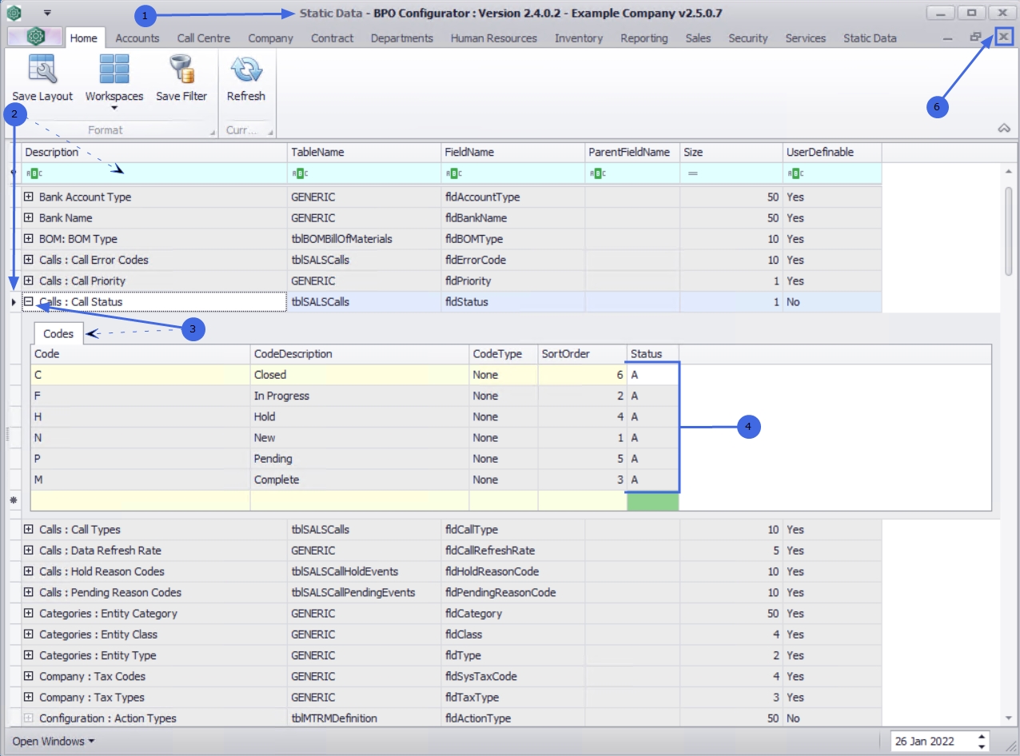
Task: Expand the Bank Name row
Action: (x=29, y=217)
